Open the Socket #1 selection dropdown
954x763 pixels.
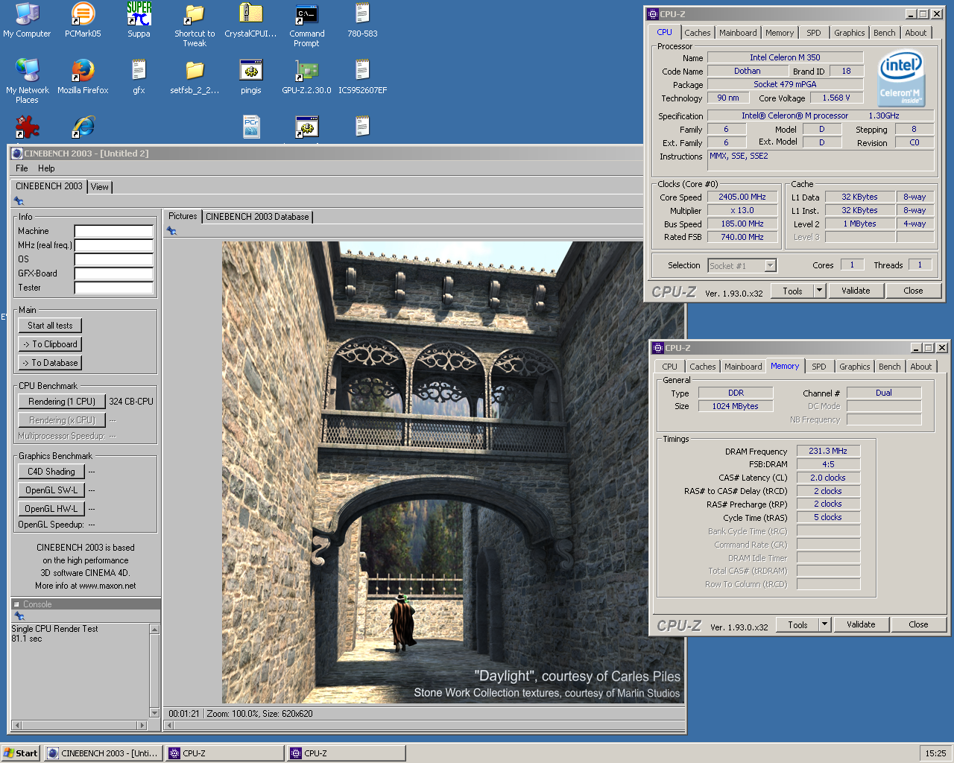(742, 265)
